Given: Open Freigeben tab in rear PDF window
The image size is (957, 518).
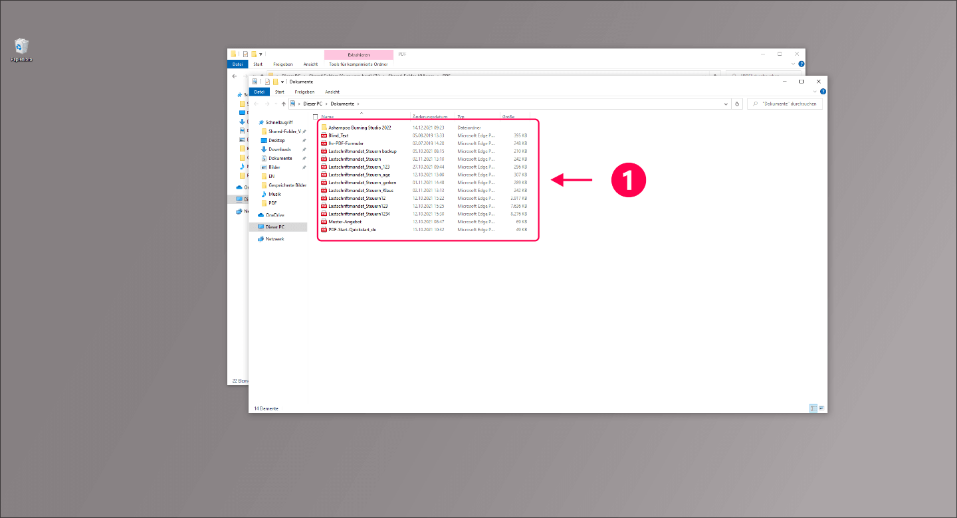Looking at the screenshot, I should click(x=283, y=64).
